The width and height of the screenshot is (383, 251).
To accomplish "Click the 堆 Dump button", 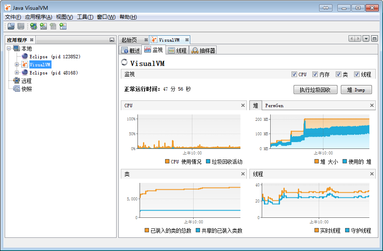I will pos(356,90).
